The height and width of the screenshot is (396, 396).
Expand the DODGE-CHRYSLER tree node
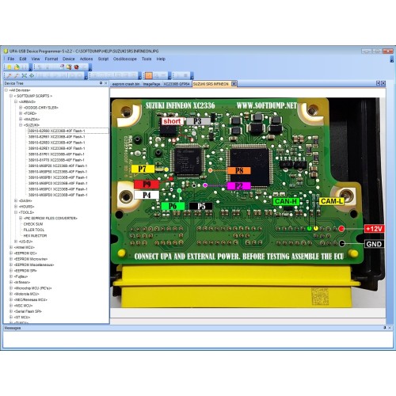tap(21, 108)
